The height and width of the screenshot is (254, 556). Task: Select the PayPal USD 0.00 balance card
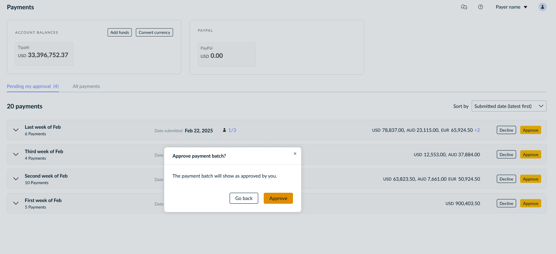pyautogui.click(x=227, y=54)
